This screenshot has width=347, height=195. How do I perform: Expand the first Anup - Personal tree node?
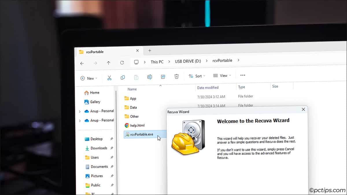(x=80, y=112)
